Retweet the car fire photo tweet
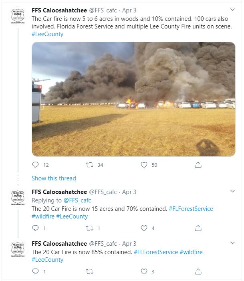 90,165
